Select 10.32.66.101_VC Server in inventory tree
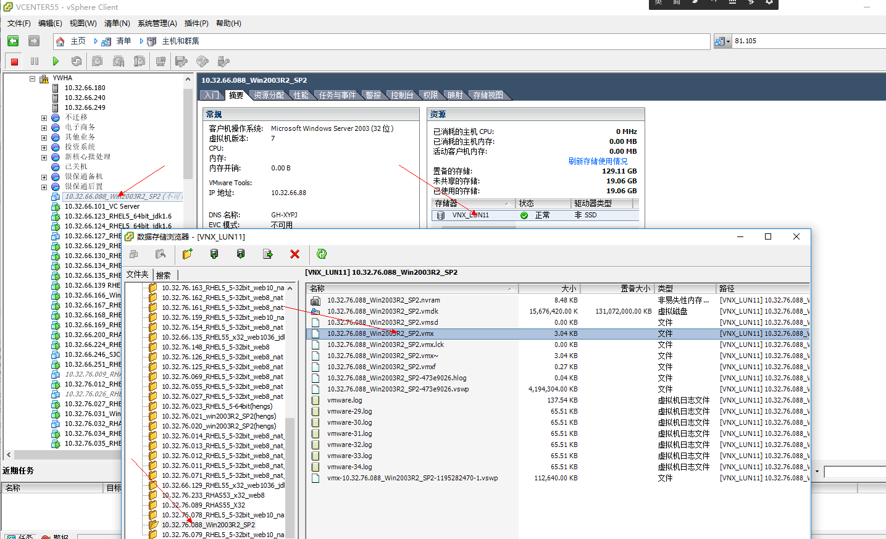886x539 pixels. [102, 206]
